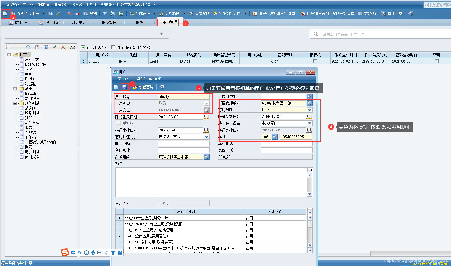The width and height of the screenshot is (451, 266).
Task: Open 文件(F) menu in User dialog
Action: pyautogui.click(x=123, y=79)
